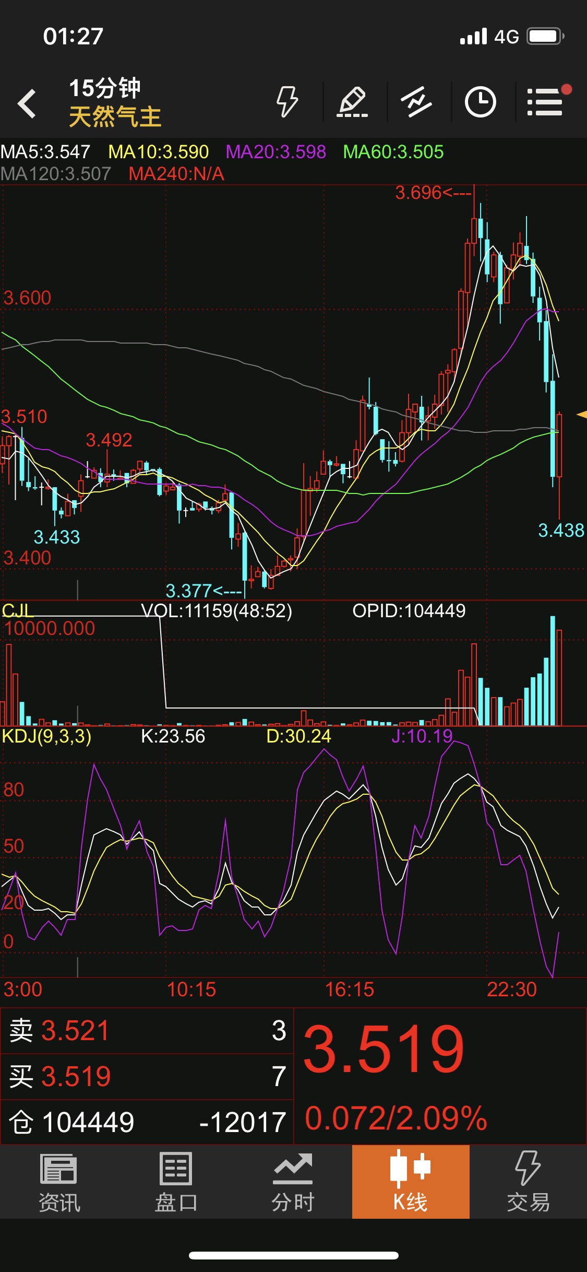Tap the buy price 买 3.519 row
Viewport: 587px width, 1272px height.
click(147, 1076)
